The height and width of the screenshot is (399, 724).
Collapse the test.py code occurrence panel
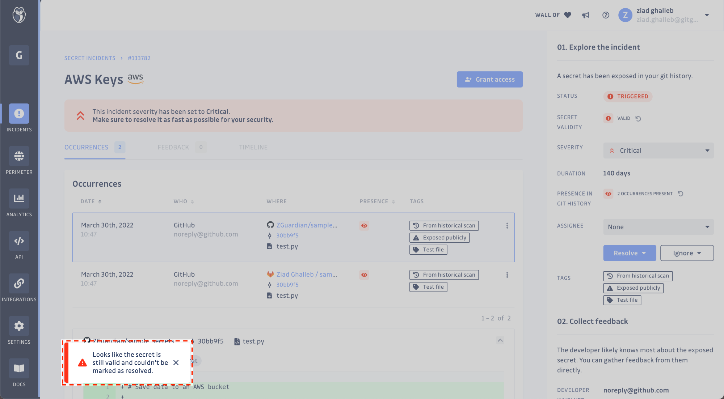(x=500, y=340)
